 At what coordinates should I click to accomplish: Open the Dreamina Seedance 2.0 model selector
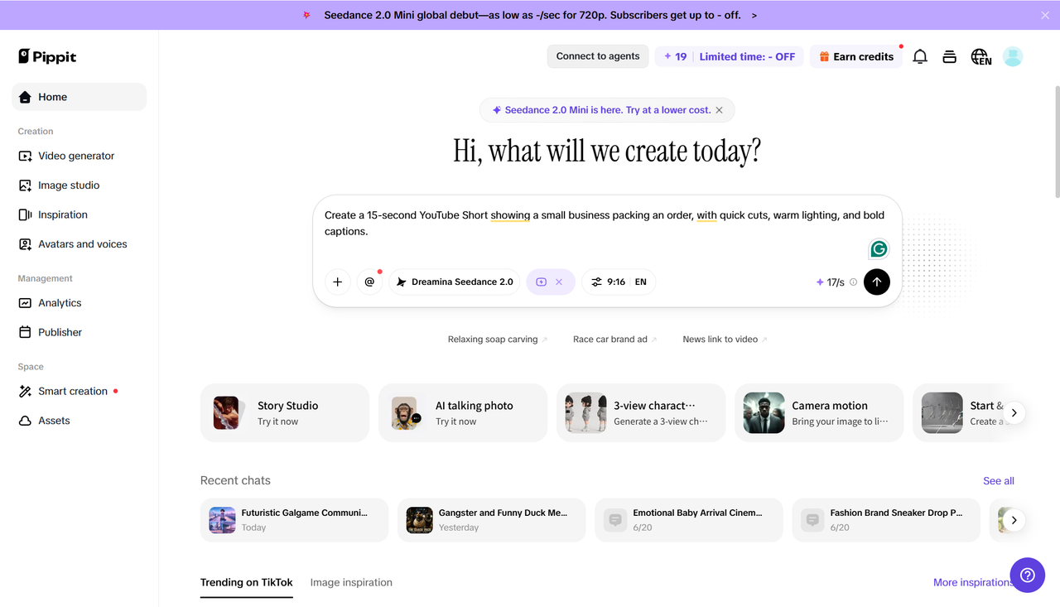point(455,282)
